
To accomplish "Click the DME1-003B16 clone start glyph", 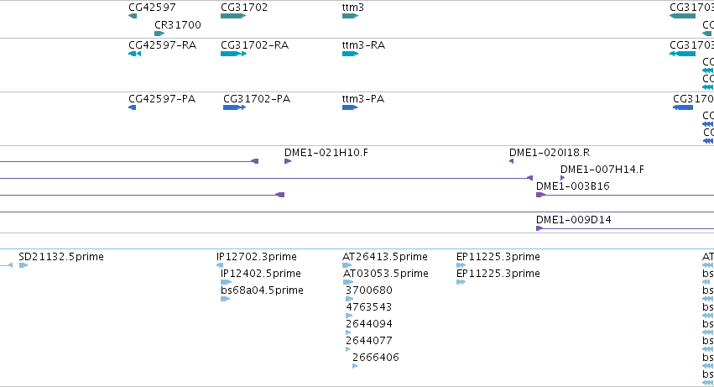I will pos(540,195).
